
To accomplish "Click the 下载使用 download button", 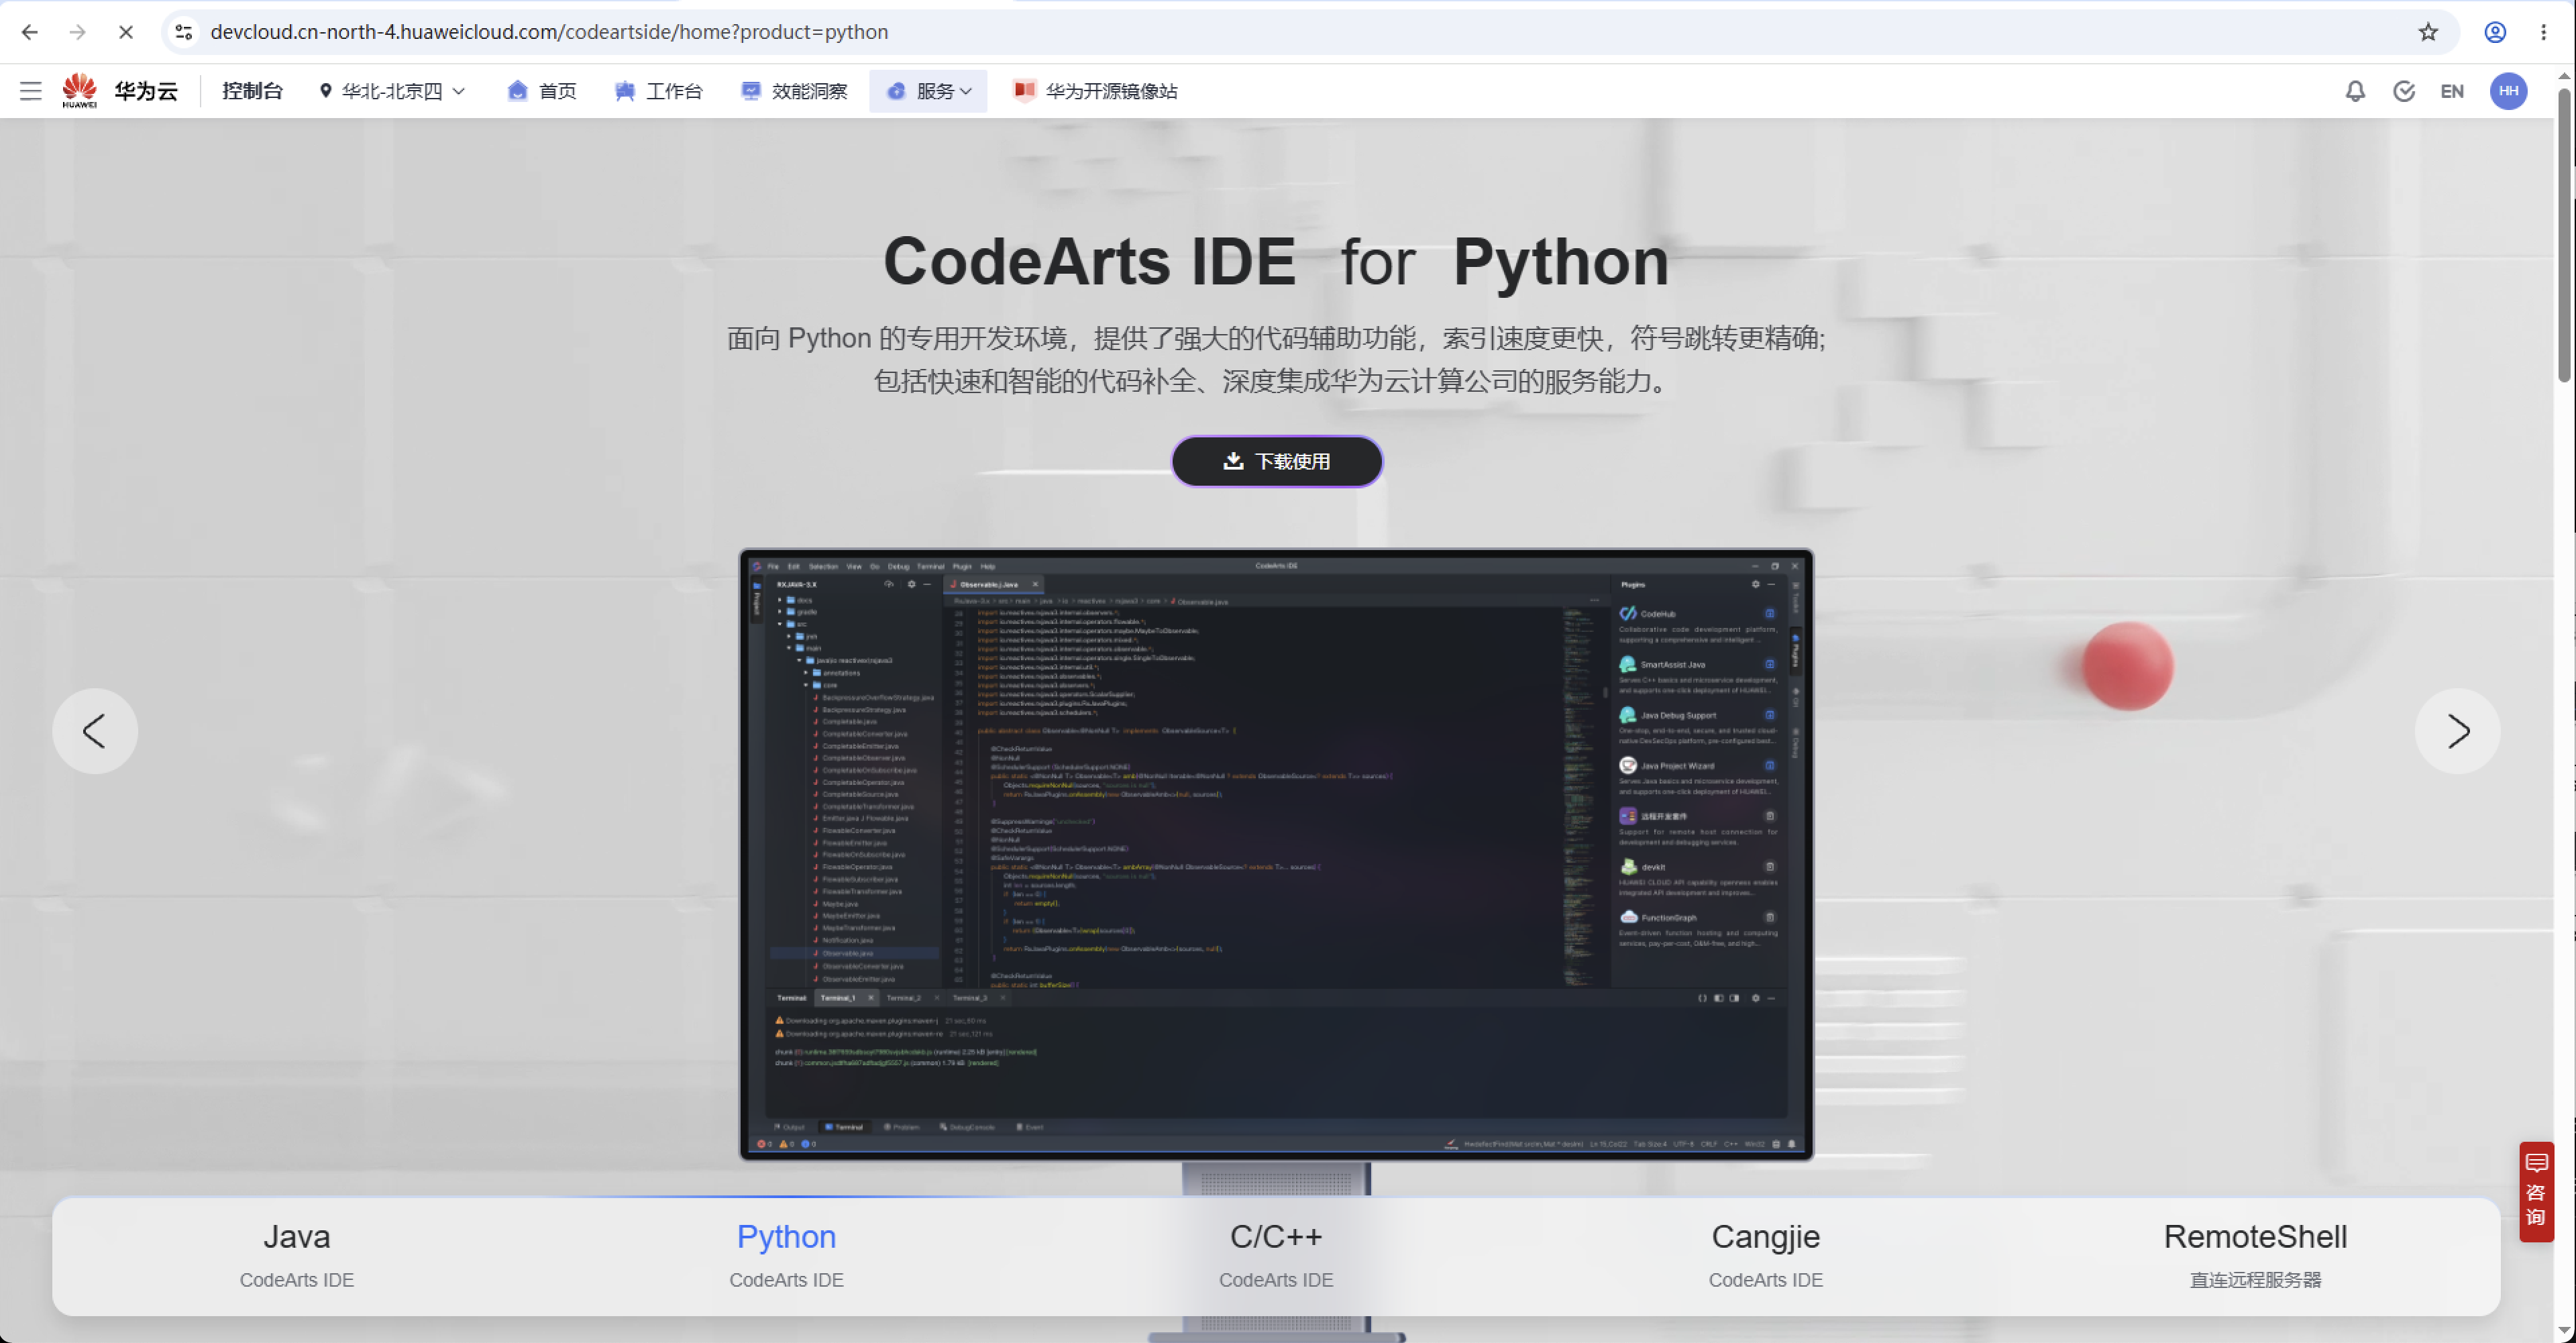I will coord(1277,461).
